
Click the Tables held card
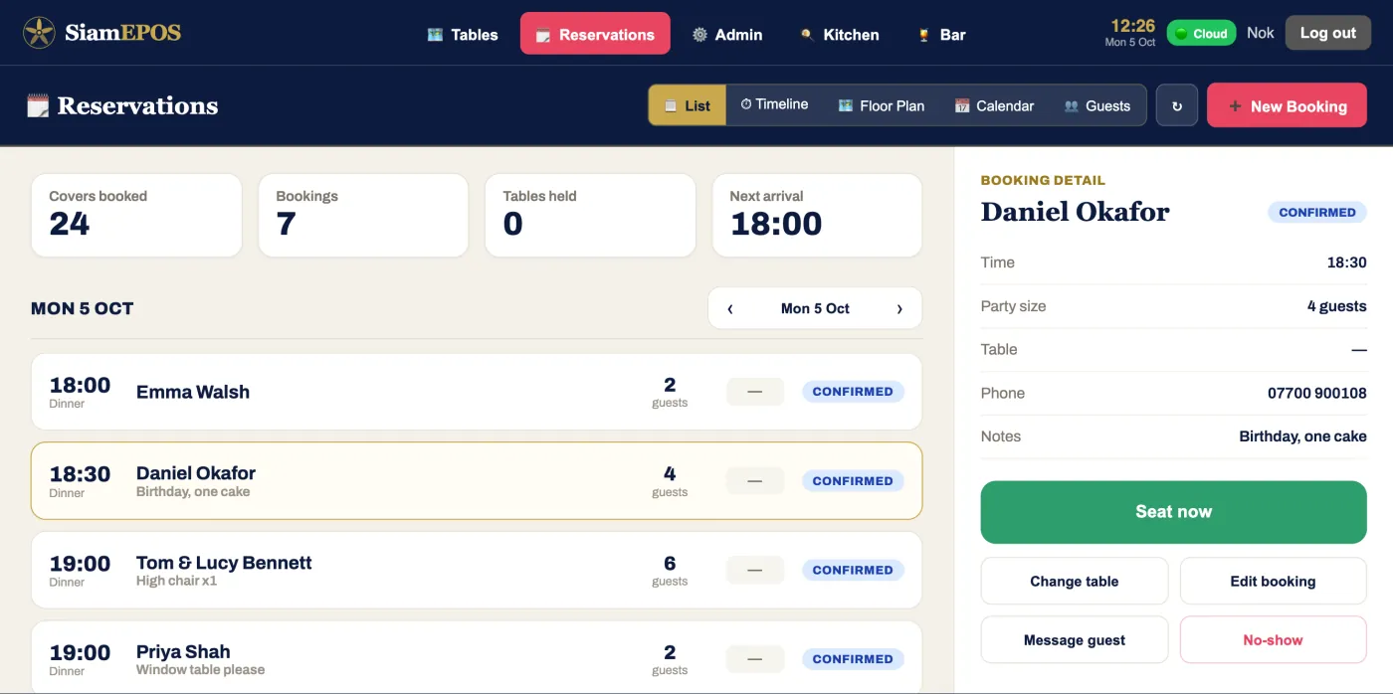(x=590, y=216)
